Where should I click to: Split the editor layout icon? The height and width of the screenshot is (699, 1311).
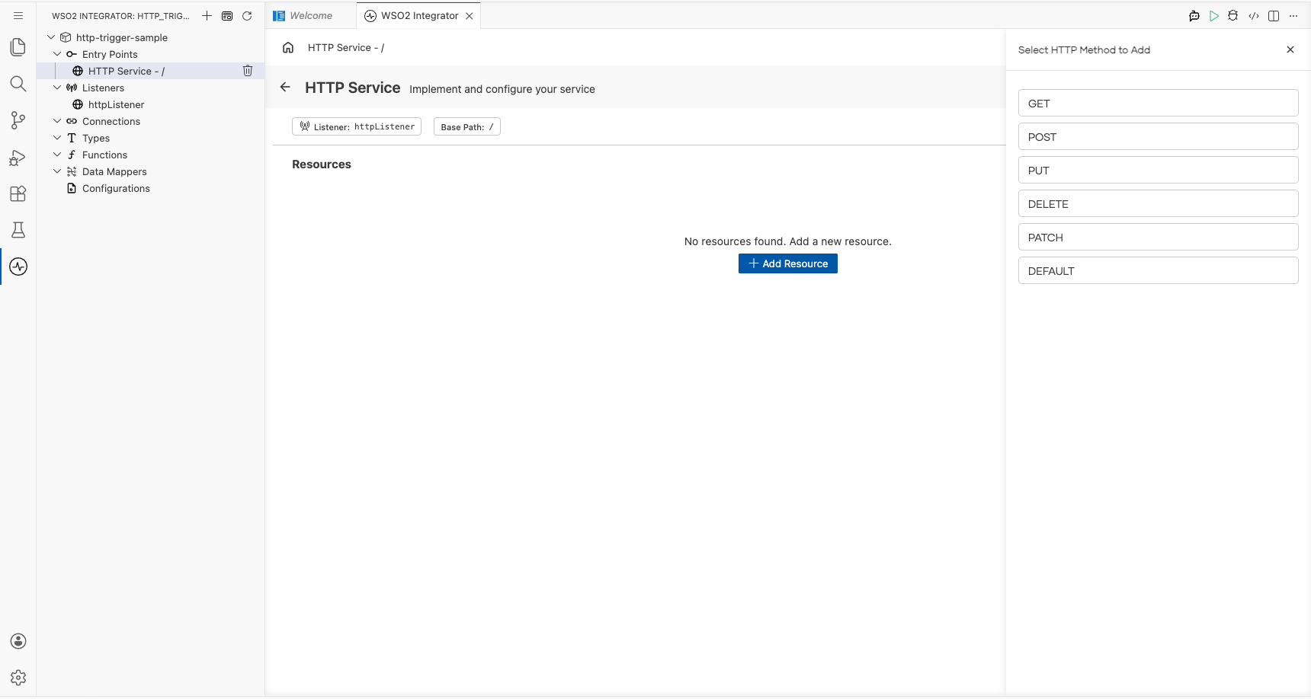1274,15
